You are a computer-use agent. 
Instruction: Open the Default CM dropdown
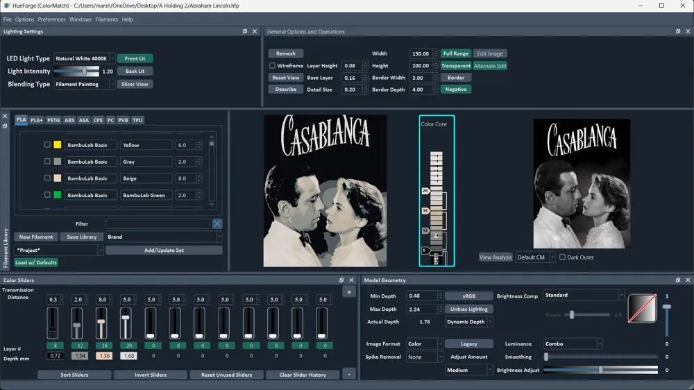point(535,257)
